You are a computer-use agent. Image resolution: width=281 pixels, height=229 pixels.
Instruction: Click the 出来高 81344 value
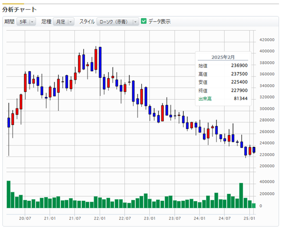coord(241,98)
